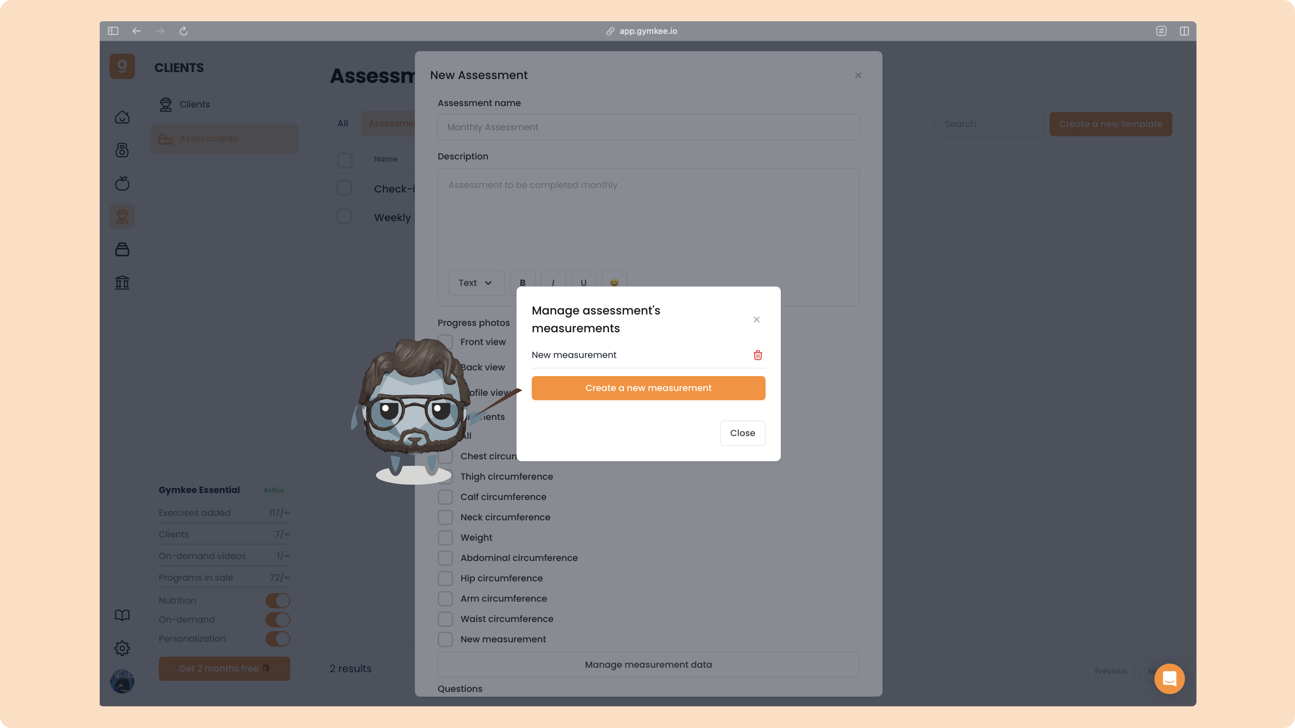Click Create a new template button
The width and height of the screenshot is (1295, 728).
click(1111, 124)
